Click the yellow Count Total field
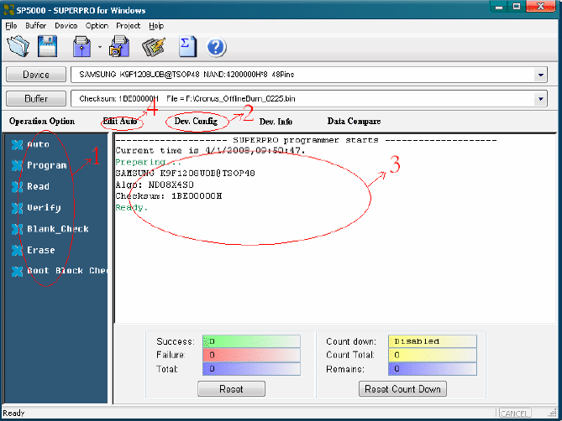This screenshot has height=421, width=562. (x=433, y=356)
